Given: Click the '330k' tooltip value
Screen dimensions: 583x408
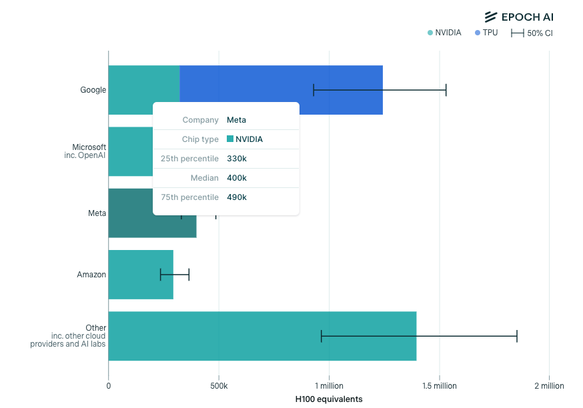Looking at the screenshot, I should click(x=237, y=159).
